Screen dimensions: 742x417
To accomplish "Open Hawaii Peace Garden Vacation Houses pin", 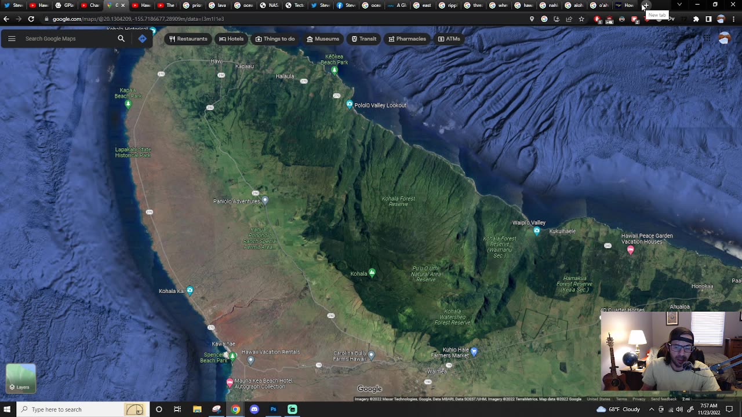I will point(631,250).
